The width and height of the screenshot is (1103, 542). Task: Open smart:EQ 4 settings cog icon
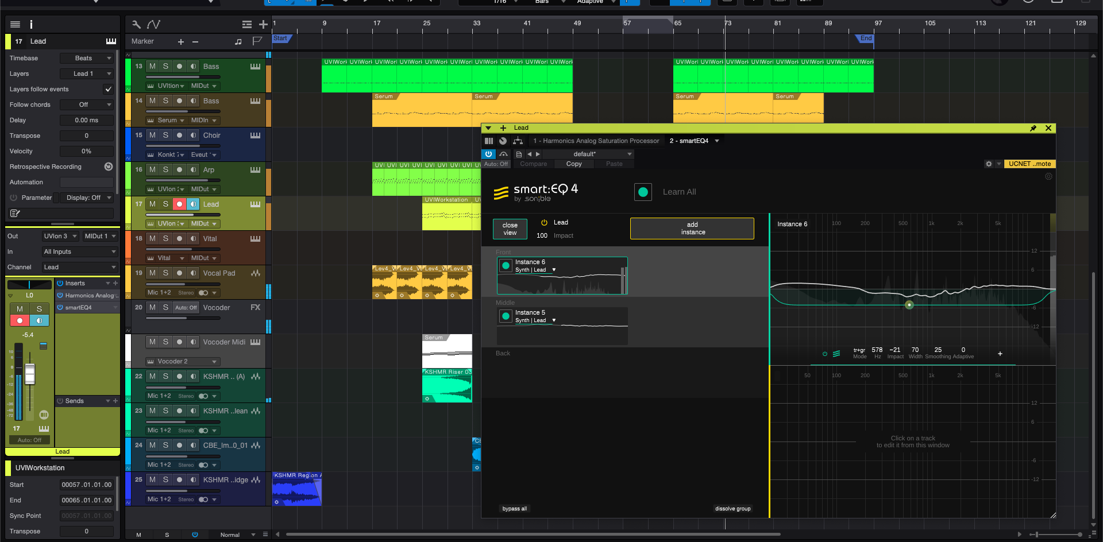tap(1048, 176)
